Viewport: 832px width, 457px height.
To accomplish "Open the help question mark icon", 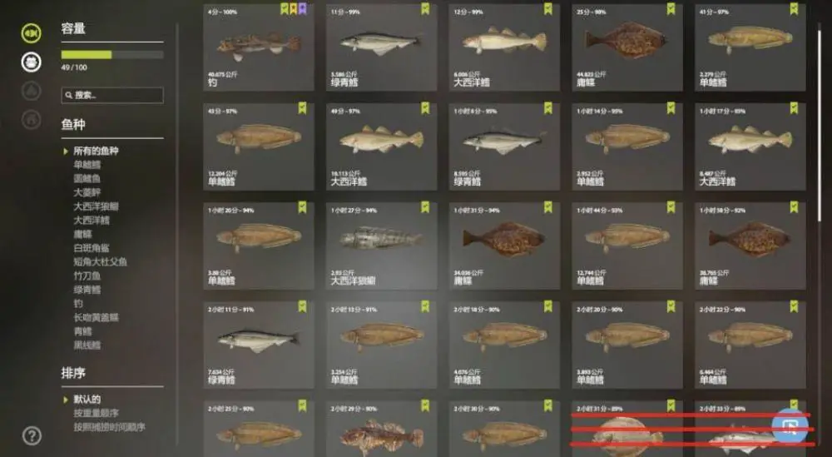I will coord(32,435).
